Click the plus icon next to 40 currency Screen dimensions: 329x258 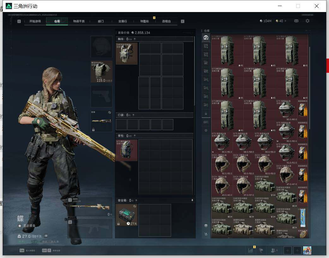tap(285, 21)
